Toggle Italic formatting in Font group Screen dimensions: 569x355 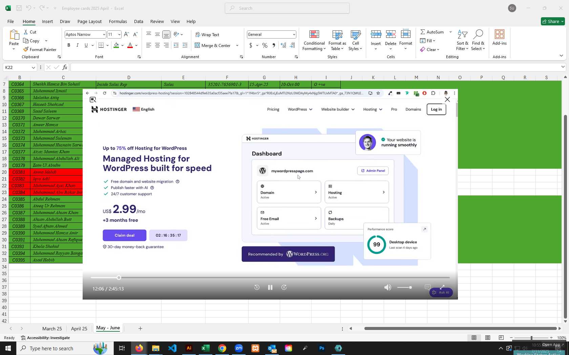(x=78, y=45)
